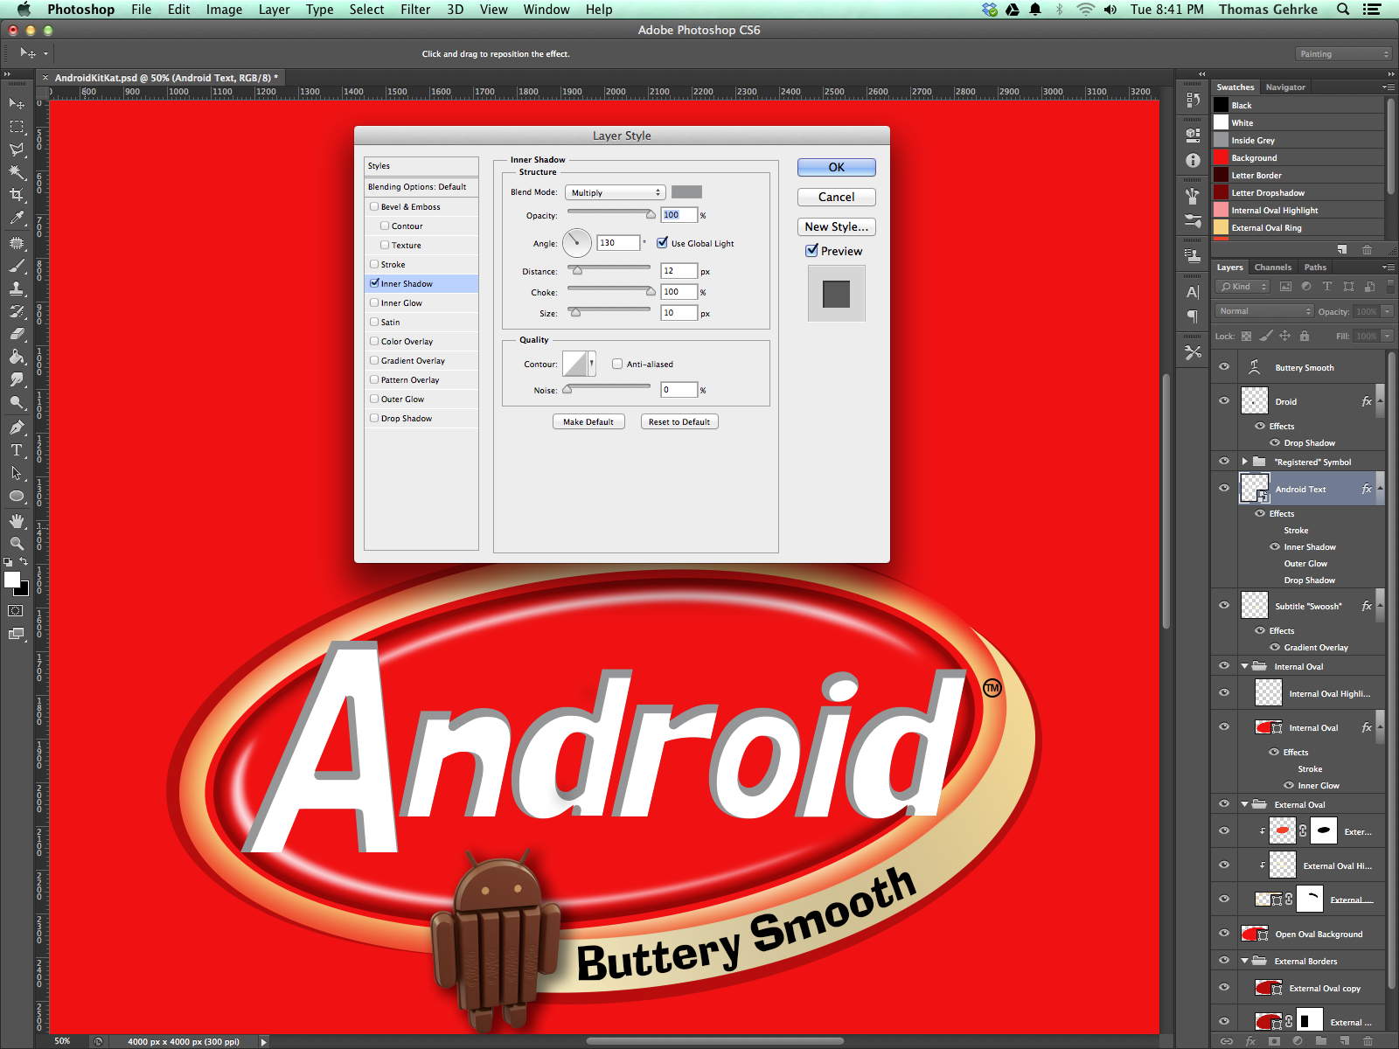Open the Filter menu
1399x1049 pixels.
[415, 10]
